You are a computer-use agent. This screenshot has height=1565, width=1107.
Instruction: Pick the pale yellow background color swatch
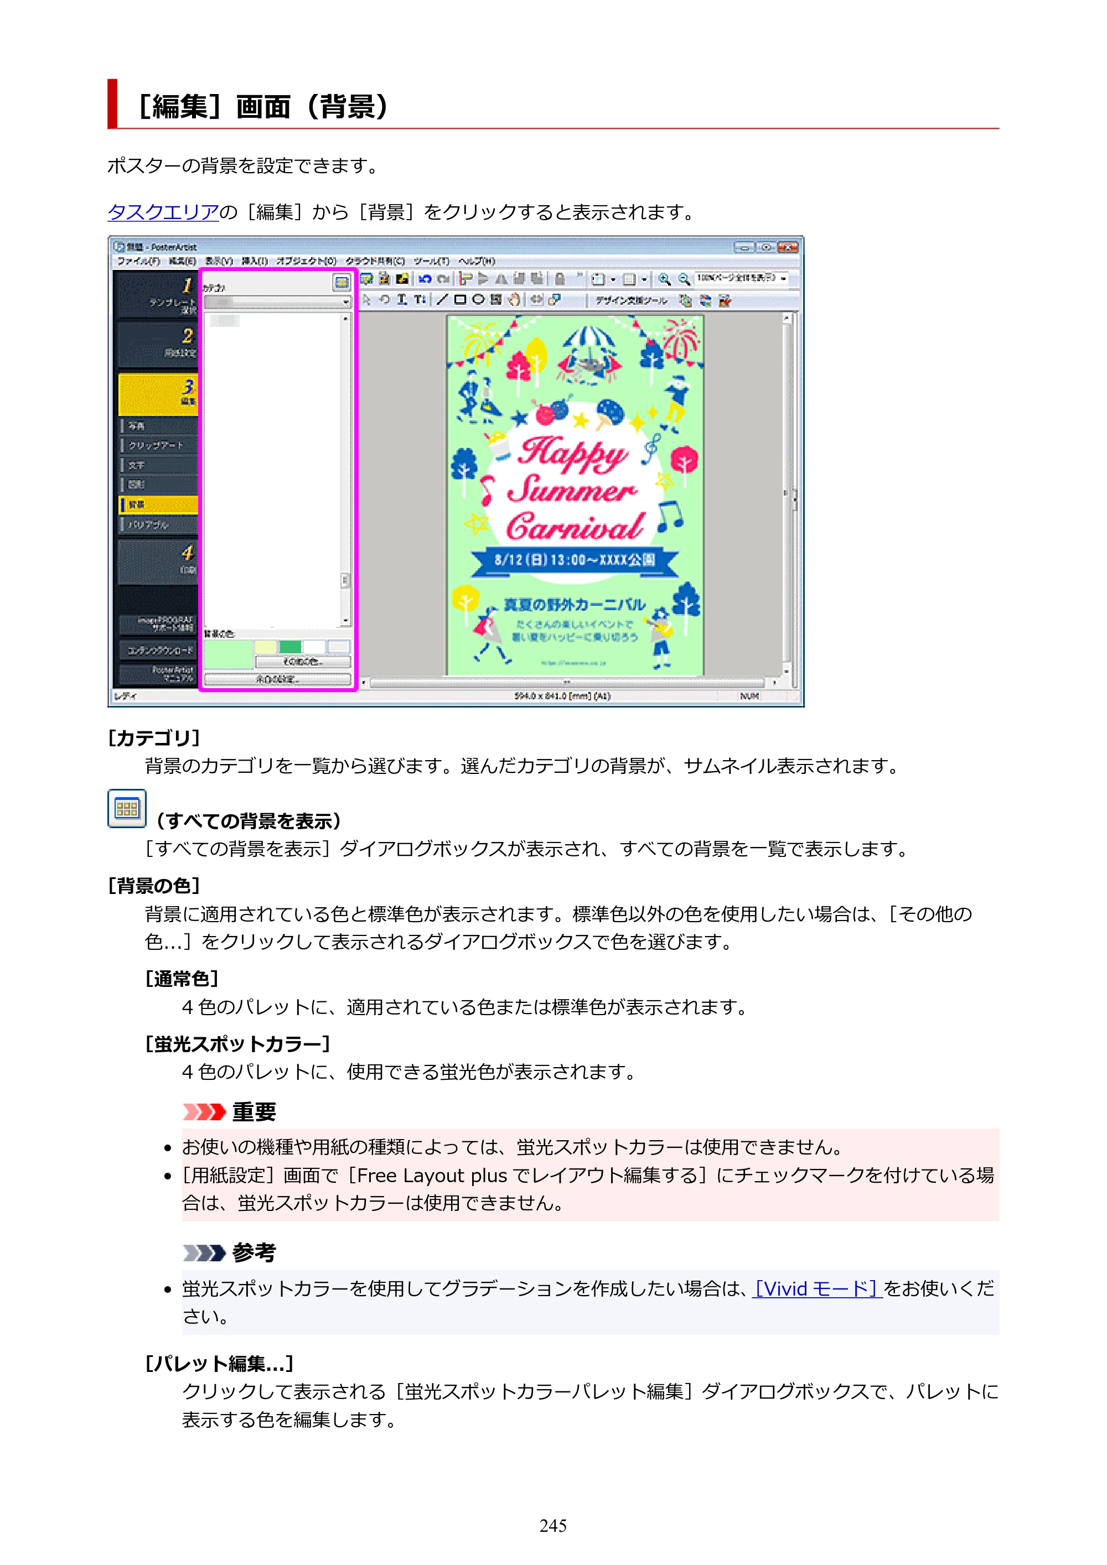(266, 646)
